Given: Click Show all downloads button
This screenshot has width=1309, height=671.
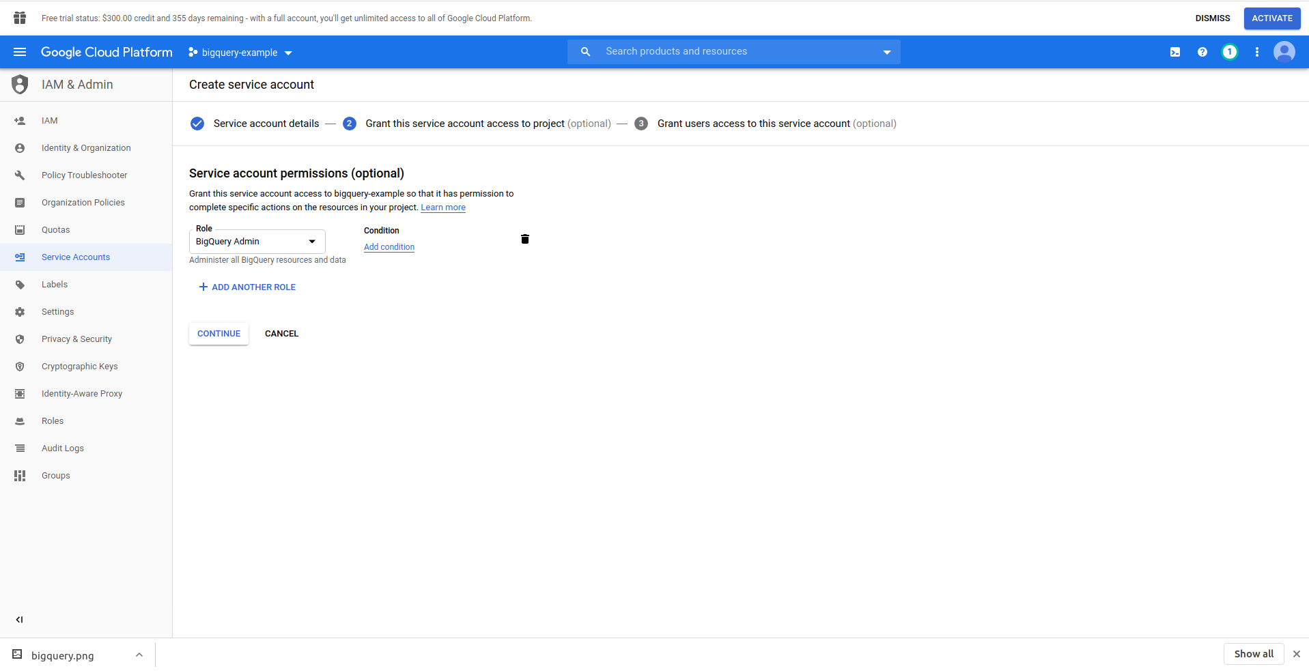Looking at the screenshot, I should click(x=1254, y=654).
